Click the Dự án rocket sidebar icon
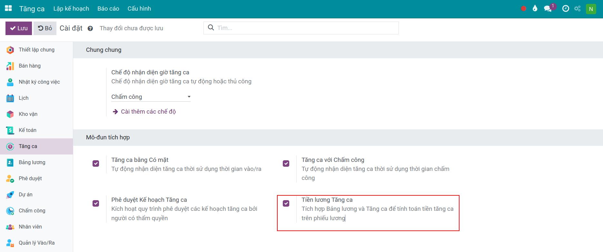603x252 pixels. click(10, 195)
